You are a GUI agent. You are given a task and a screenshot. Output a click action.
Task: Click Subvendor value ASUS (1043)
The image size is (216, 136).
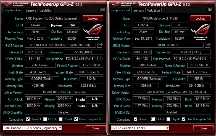[x=83, y=52]
